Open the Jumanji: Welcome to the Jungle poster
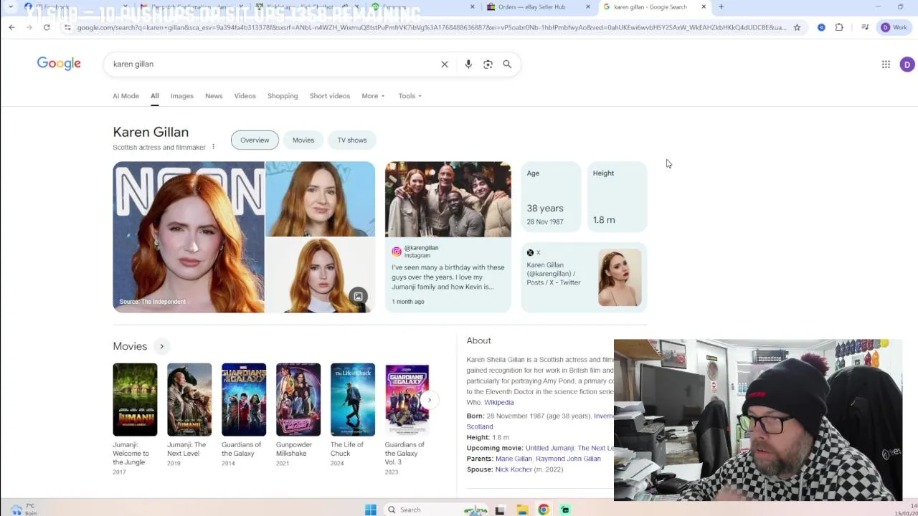The image size is (918, 516). 135,400
